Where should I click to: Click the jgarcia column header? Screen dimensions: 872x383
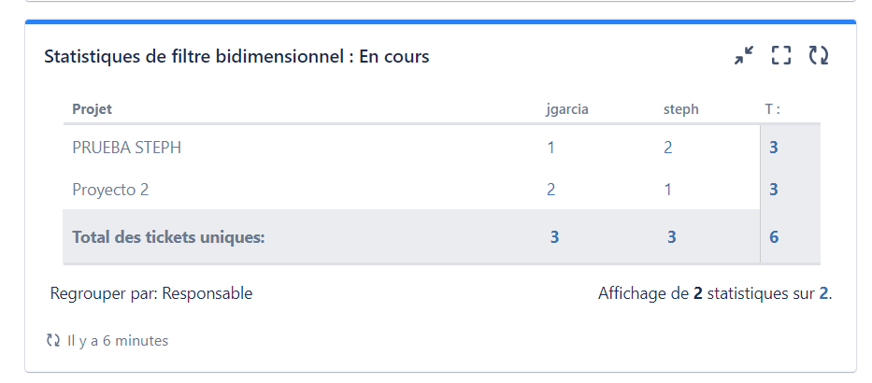coord(566,109)
